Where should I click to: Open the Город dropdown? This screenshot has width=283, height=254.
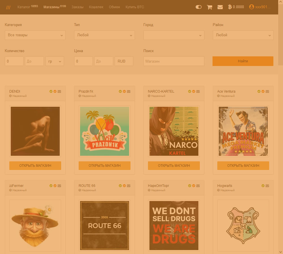(x=174, y=35)
